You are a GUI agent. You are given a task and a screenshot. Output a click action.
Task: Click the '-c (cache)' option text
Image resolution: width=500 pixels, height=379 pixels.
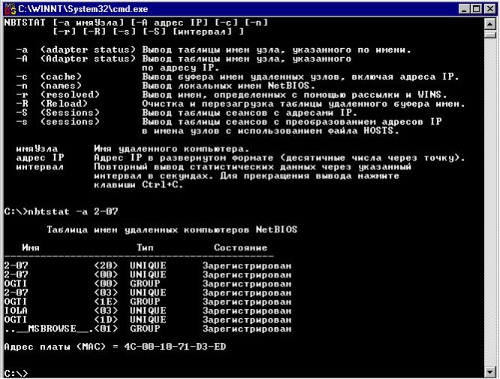(x=49, y=77)
